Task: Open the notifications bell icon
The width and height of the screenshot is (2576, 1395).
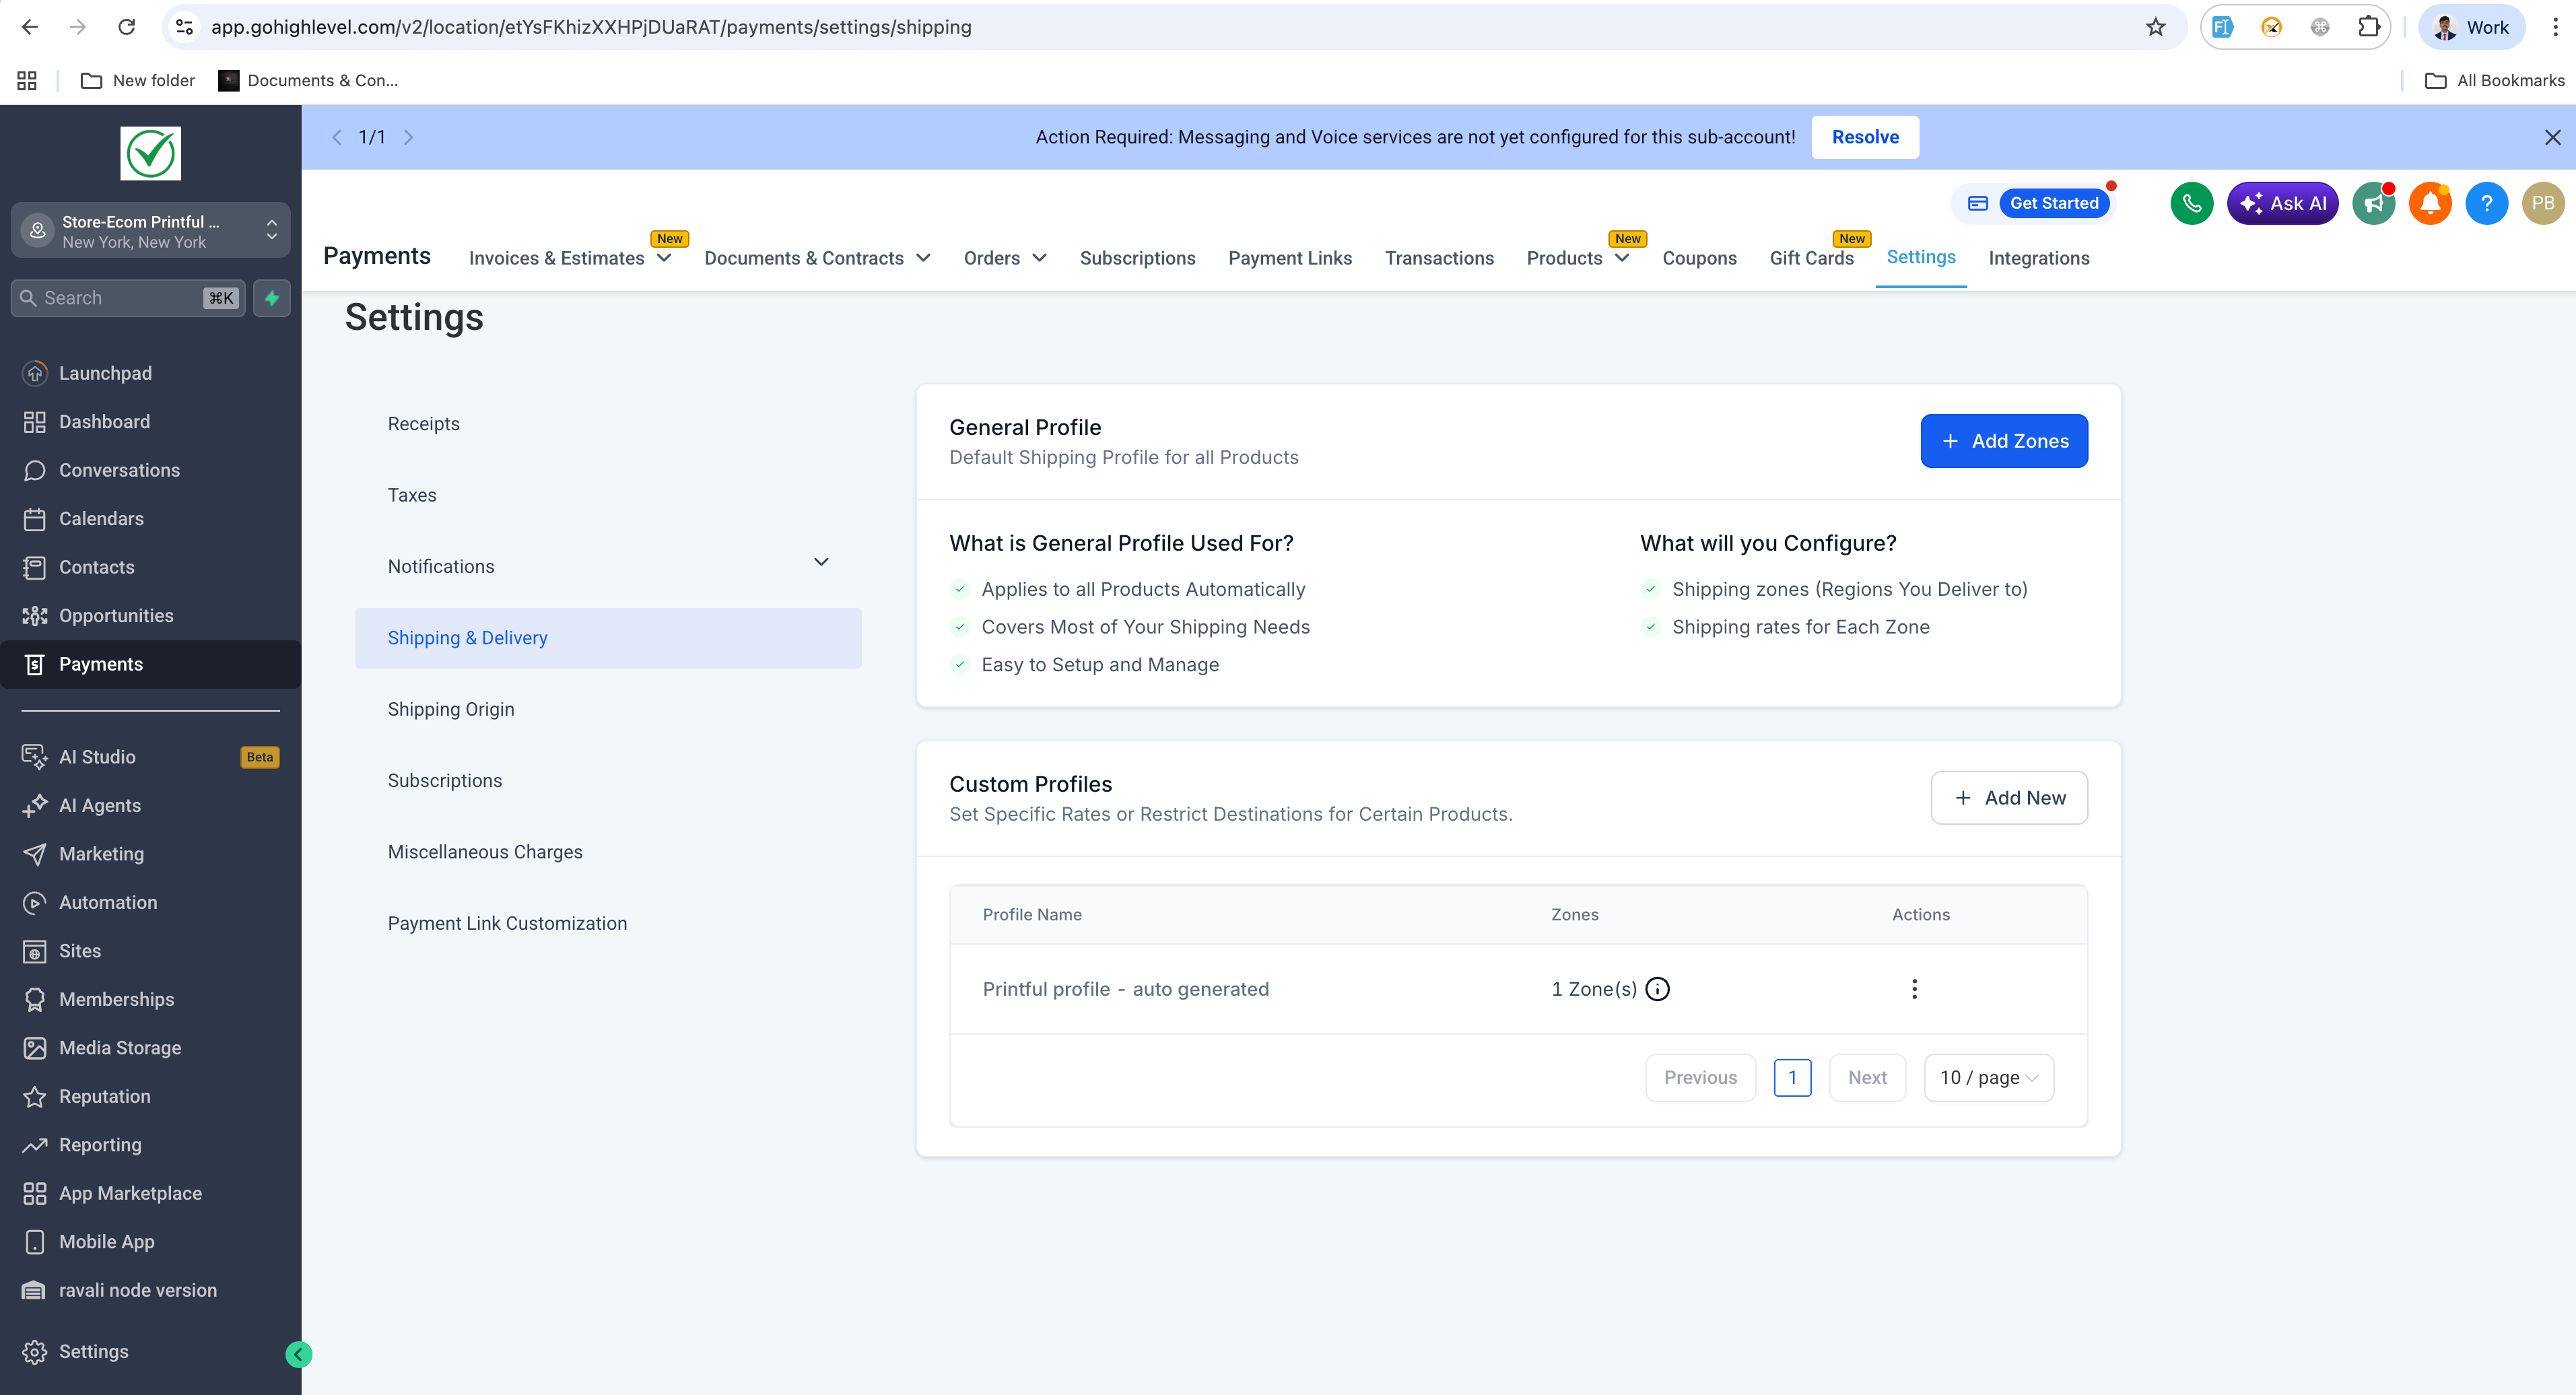Action: [2429, 204]
